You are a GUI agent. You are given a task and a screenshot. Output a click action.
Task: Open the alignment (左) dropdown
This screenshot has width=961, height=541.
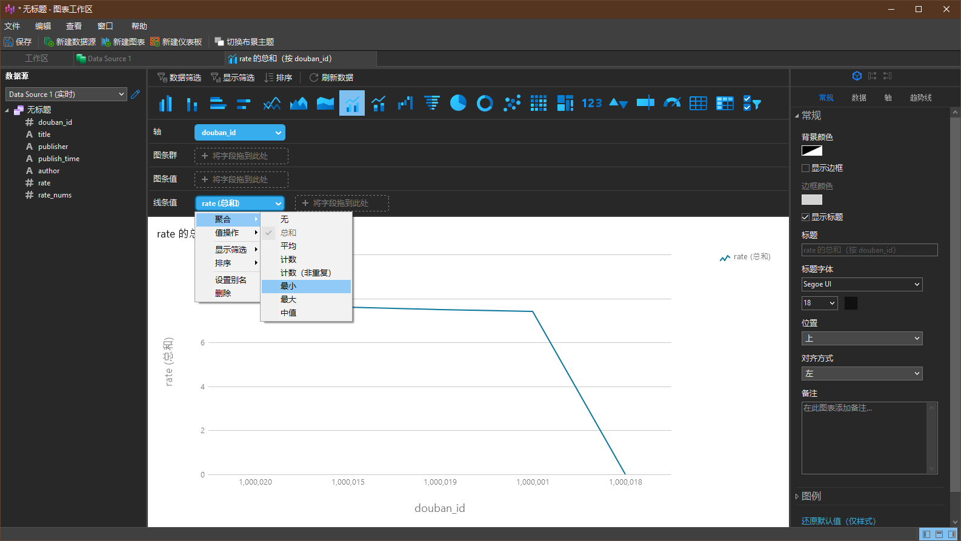tap(862, 373)
